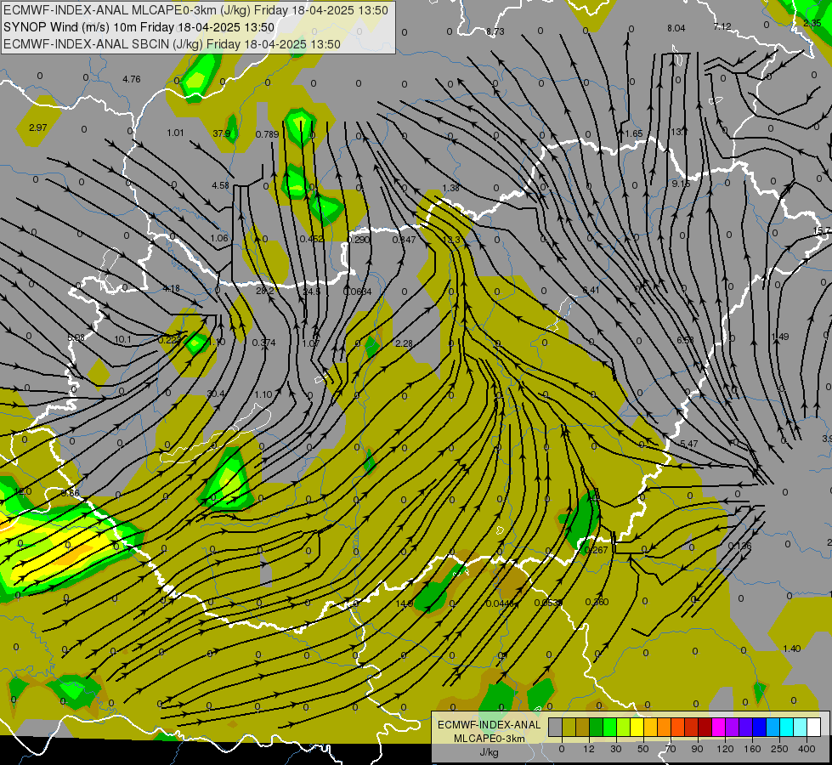Click the map value 14.9

[404, 603]
